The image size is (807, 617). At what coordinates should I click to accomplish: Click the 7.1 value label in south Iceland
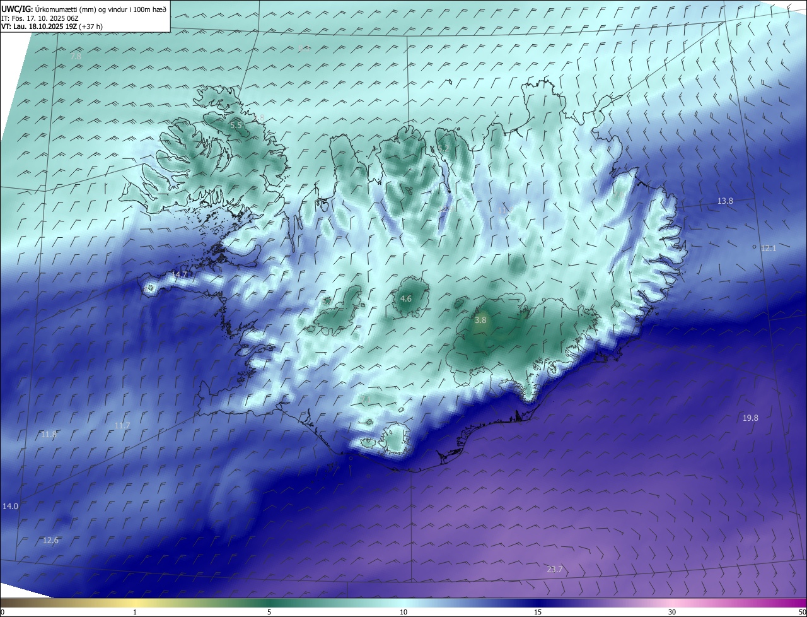coord(365,399)
